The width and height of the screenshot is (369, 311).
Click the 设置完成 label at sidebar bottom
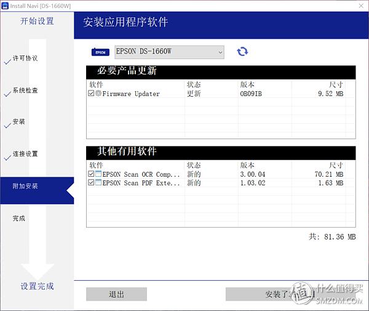click(37, 286)
